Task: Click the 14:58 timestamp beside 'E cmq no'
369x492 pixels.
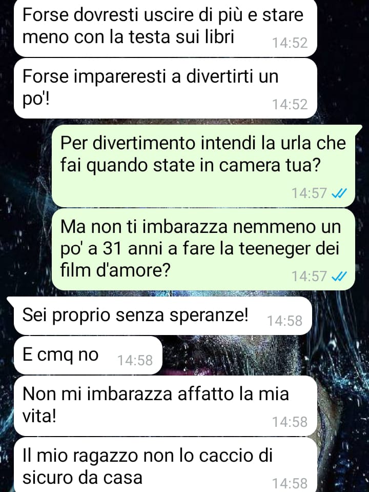Action: tap(135, 361)
